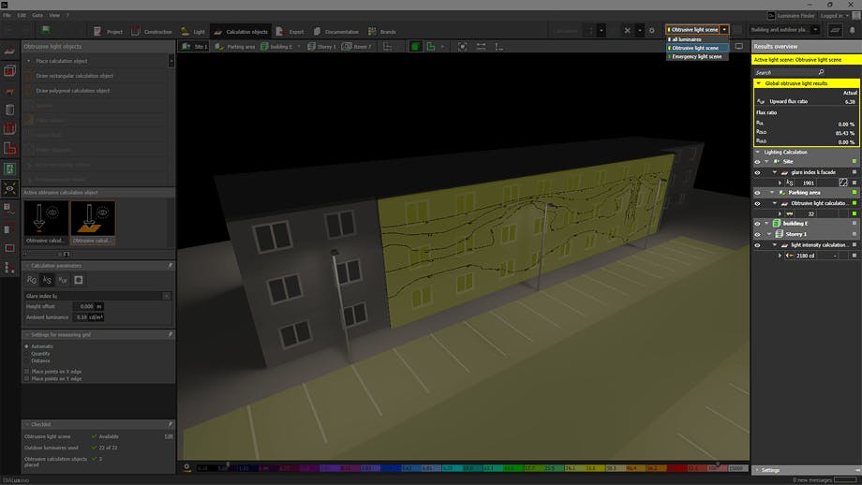Viewport: 862px width, 485px height.
Task: Expand the 2180 cd result row
Action: [780, 256]
